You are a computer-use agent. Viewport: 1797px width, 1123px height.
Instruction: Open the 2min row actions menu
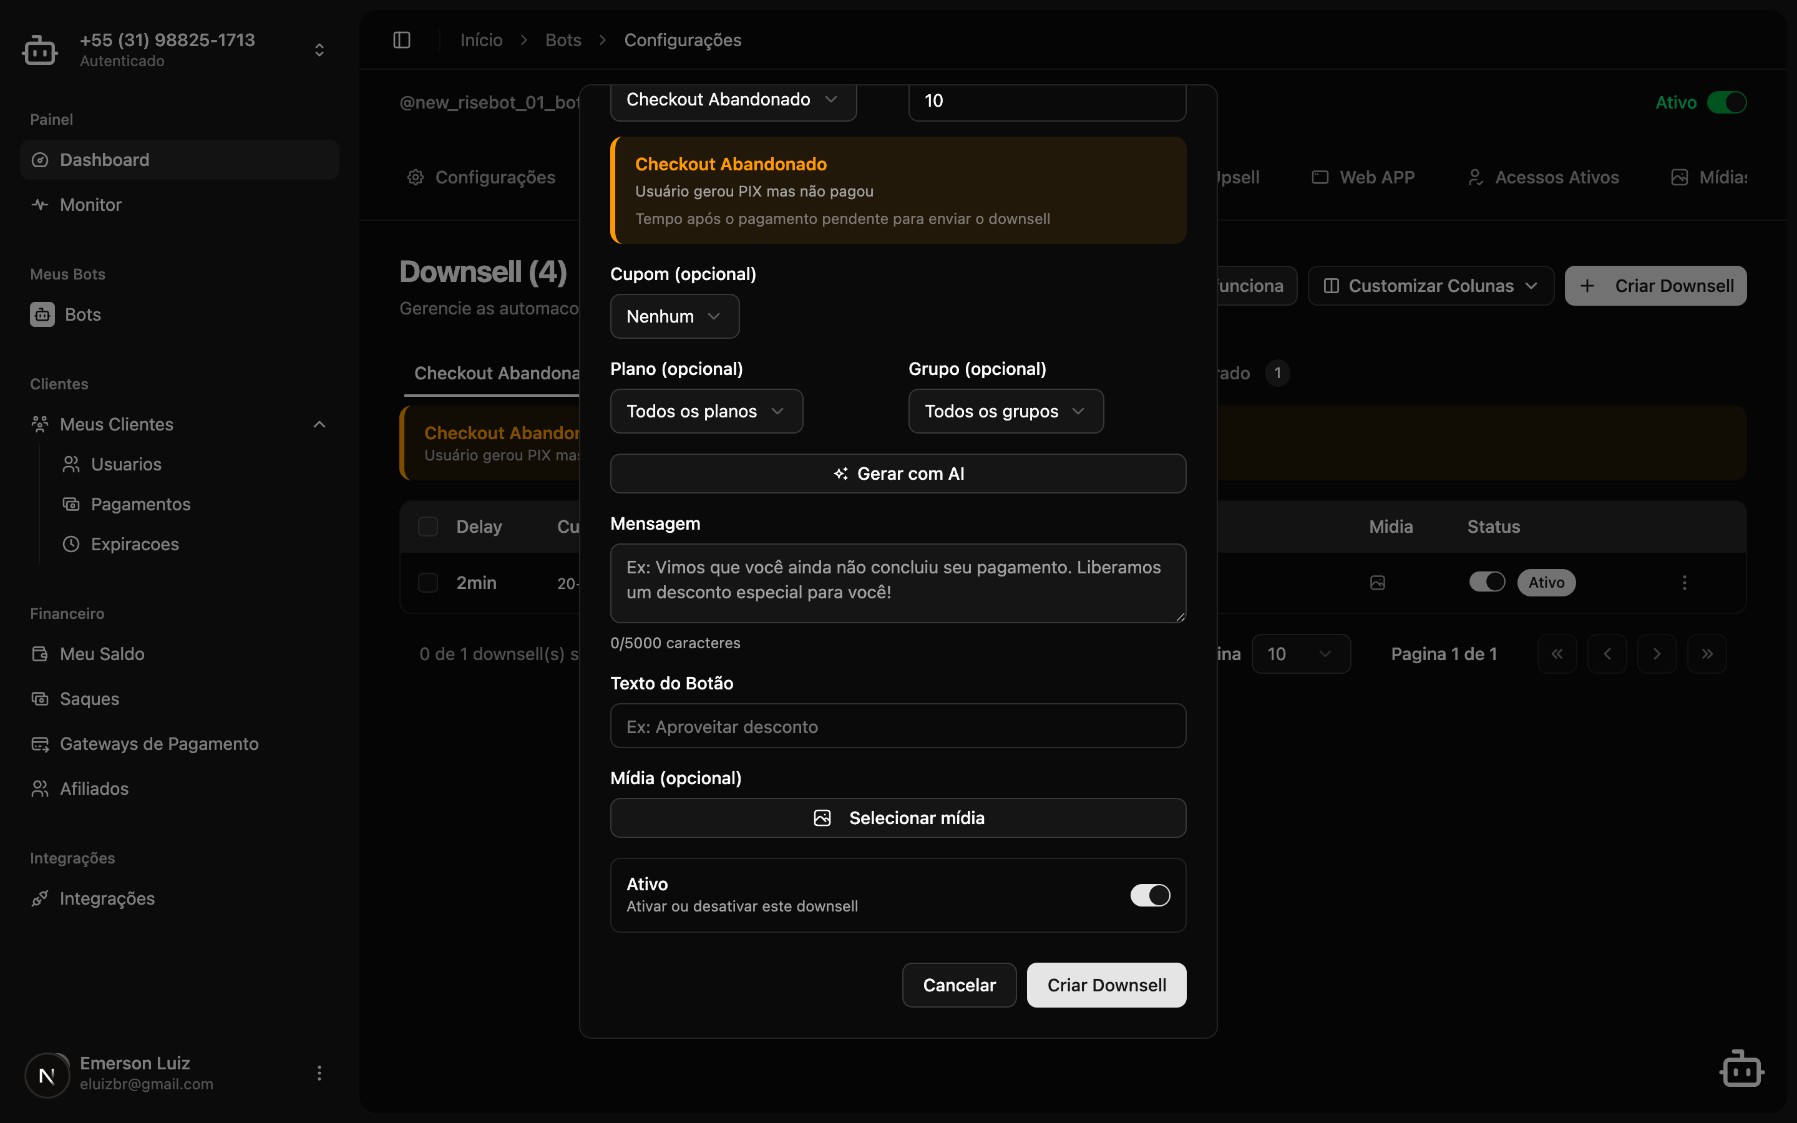[1684, 583]
